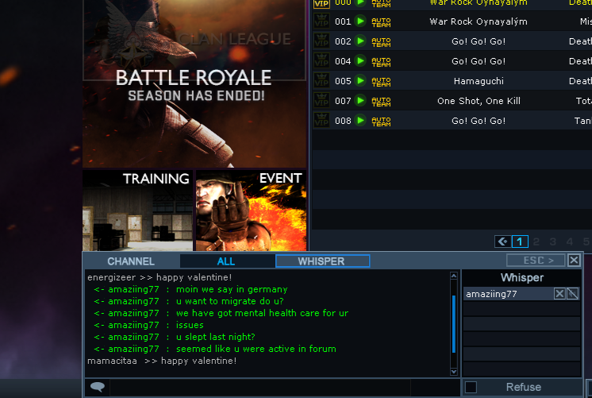Click the chat speech bubble icon
This screenshot has width=592, height=398.
pos(98,387)
